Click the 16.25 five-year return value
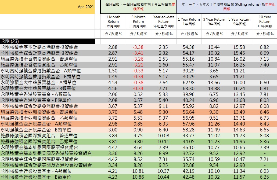Screen dimensions: 277x180 [239, 65]
